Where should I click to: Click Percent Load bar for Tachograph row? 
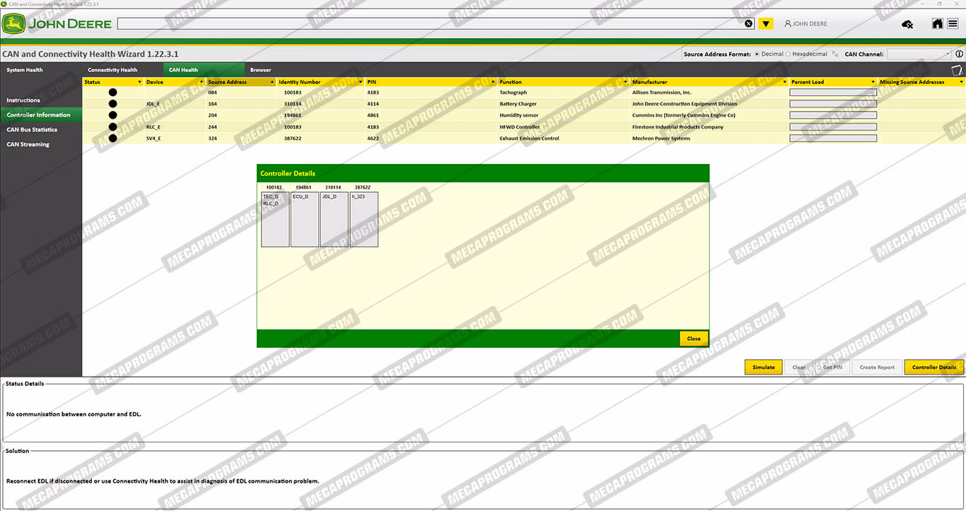tap(833, 93)
